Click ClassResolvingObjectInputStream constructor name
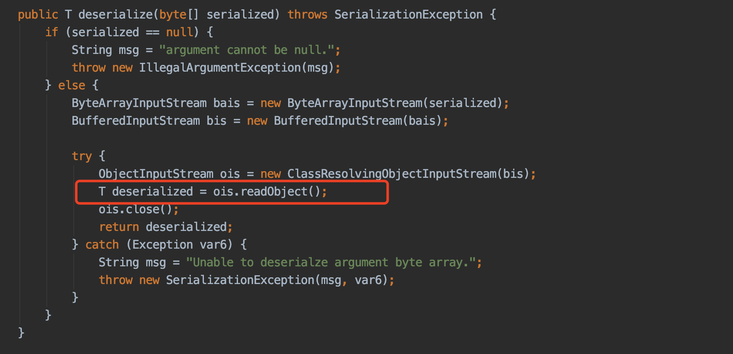 click(x=392, y=174)
